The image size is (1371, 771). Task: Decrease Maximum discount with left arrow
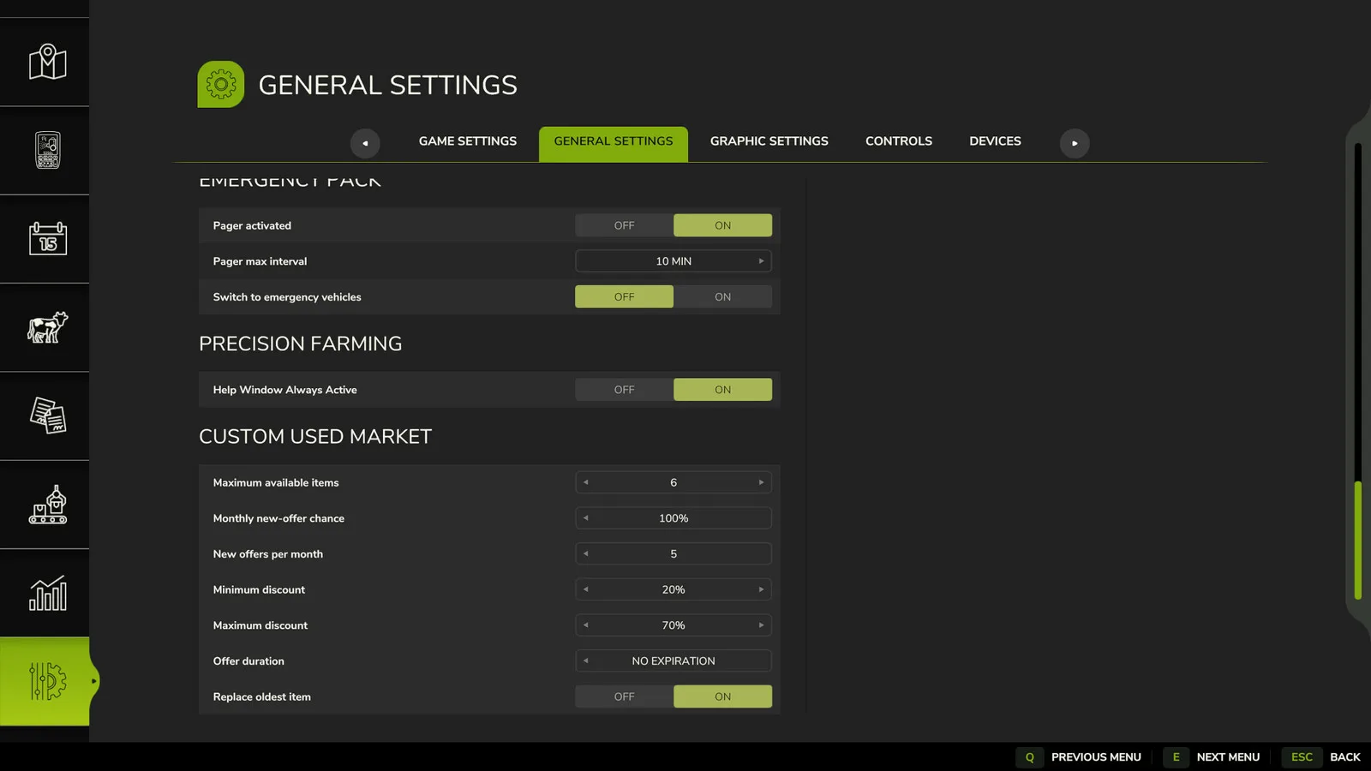click(586, 625)
